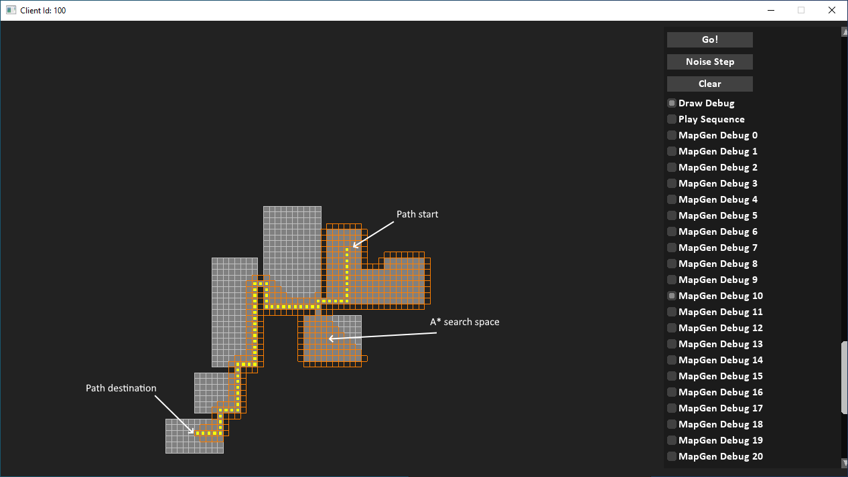The width and height of the screenshot is (848, 477).
Task: Disable the Draw Debug checkbox
Action: click(671, 102)
